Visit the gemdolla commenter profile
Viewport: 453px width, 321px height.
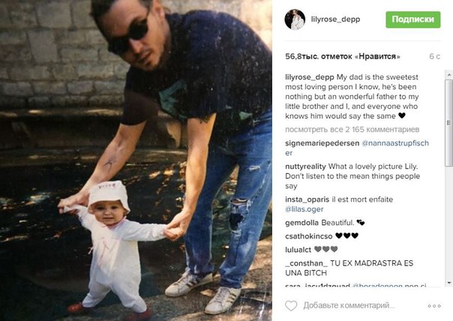(x=301, y=223)
